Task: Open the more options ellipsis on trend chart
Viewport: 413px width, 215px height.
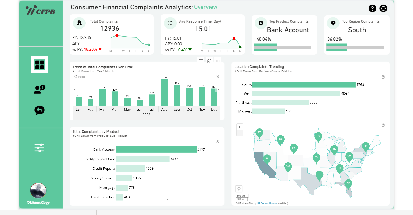Action: 218,61
